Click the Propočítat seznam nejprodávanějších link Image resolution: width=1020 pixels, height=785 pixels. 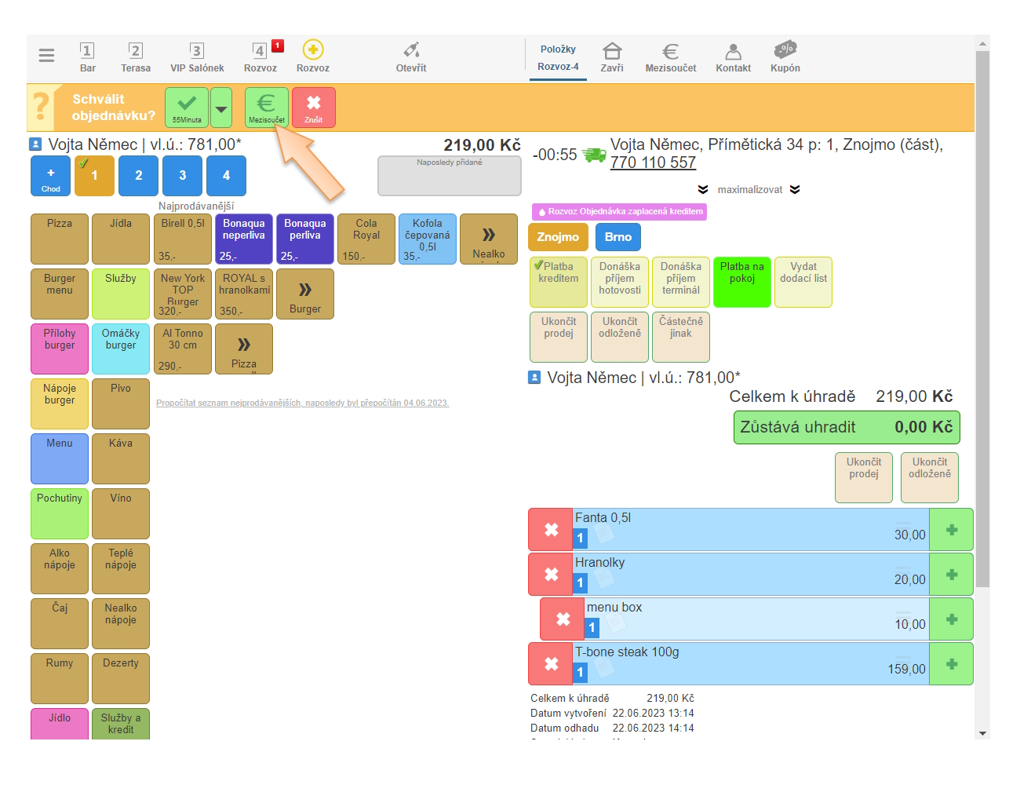click(302, 403)
